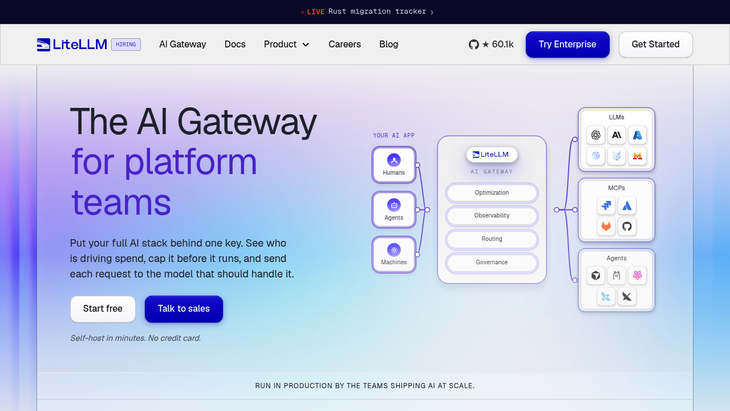The image size is (730, 411).
Task: Click the Routing pill in gateway diagram
Action: click(492, 239)
